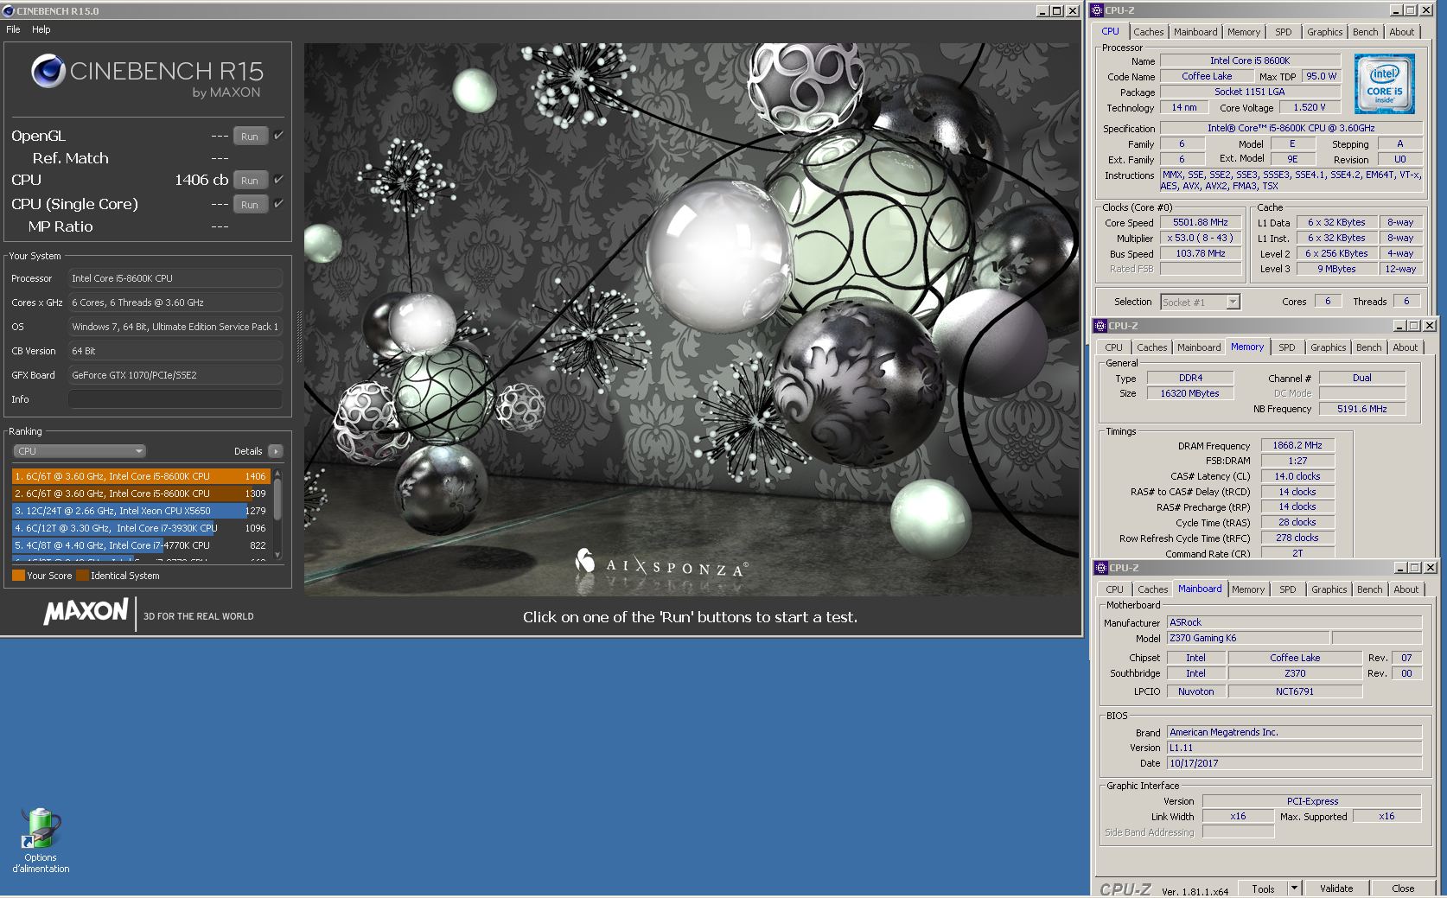Click the Info input field

(175, 399)
